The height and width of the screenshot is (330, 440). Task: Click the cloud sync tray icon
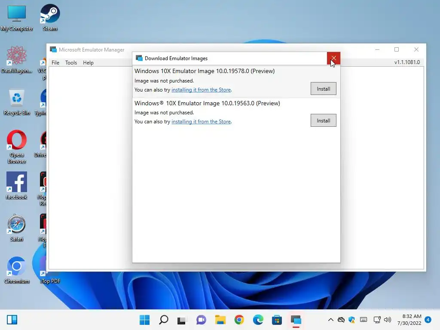341,320
